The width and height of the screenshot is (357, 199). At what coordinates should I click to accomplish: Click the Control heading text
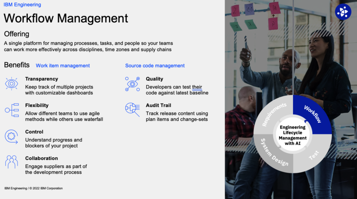point(34,132)
